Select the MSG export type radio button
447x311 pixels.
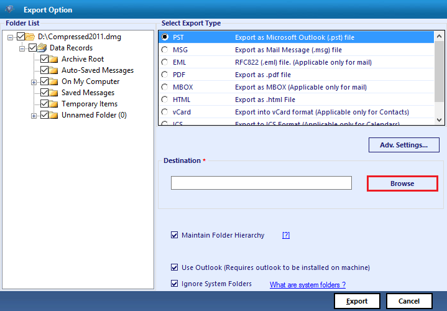click(165, 49)
